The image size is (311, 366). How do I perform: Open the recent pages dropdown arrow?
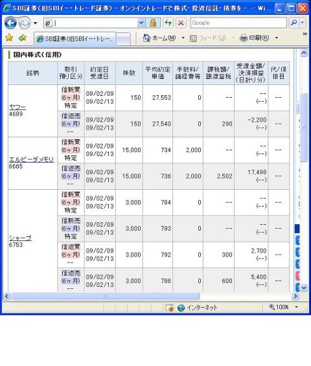click(x=35, y=23)
